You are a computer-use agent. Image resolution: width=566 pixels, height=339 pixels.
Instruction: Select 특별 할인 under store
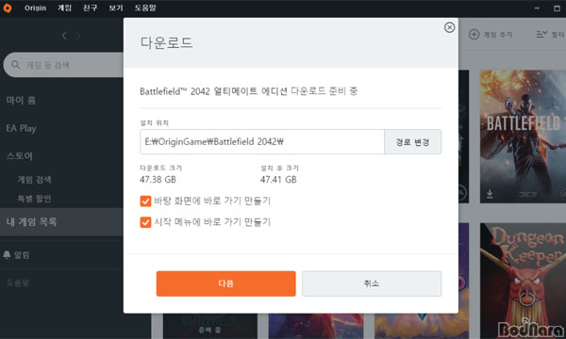pos(34,199)
